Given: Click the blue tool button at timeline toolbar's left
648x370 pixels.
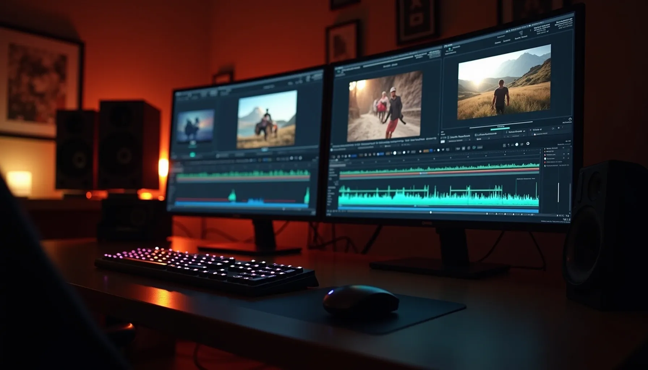Looking at the screenshot, I should click(x=354, y=156).
